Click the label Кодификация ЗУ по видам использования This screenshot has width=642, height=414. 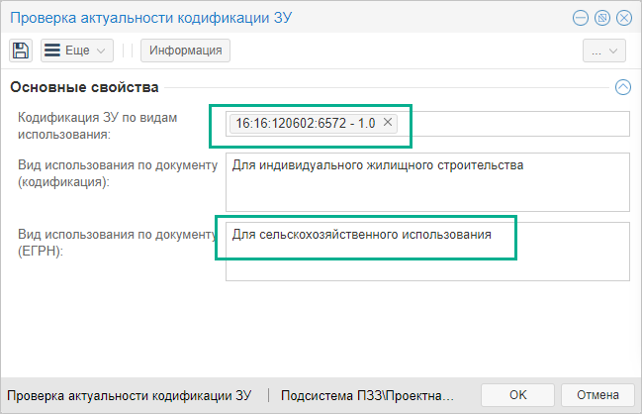98,126
